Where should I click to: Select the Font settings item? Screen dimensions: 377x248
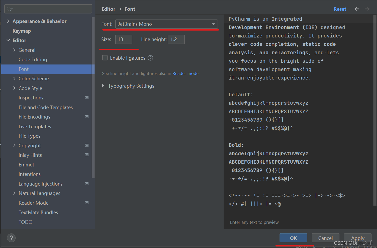tap(48, 69)
